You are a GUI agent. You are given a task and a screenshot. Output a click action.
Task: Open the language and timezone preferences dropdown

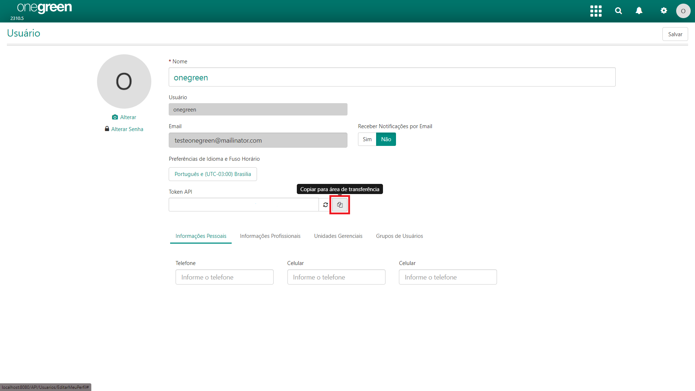[213, 174]
